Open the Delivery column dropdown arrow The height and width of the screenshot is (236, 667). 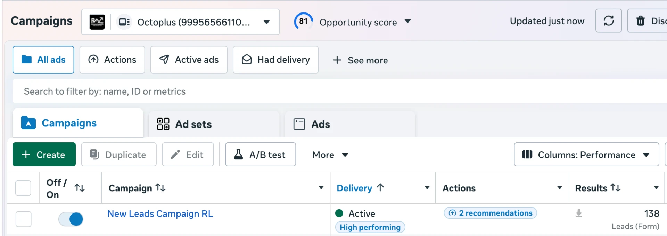[x=427, y=187]
